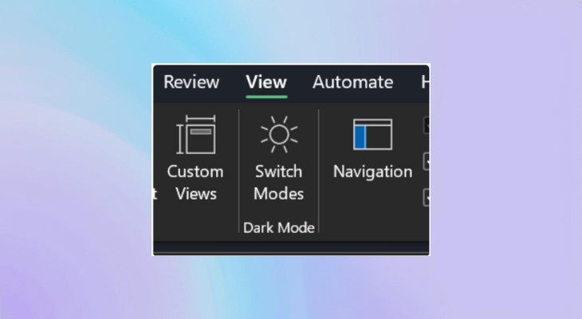This screenshot has height=319, width=582.
Task: Click the Dark Mode group label
Action: (279, 227)
